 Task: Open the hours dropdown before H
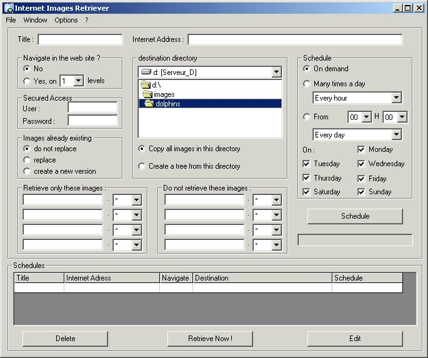click(367, 117)
